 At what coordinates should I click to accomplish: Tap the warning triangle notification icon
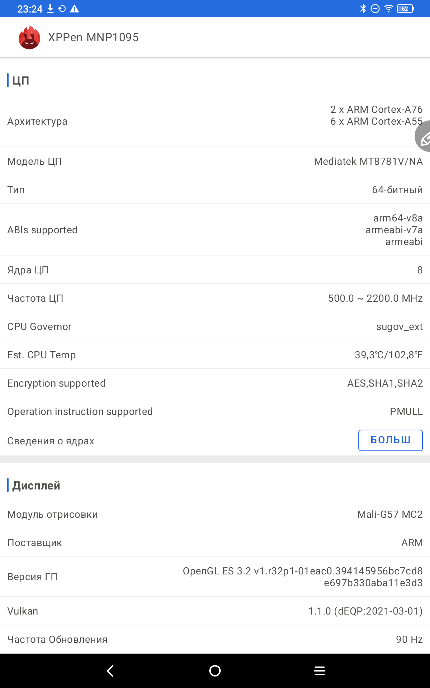tap(75, 9)
